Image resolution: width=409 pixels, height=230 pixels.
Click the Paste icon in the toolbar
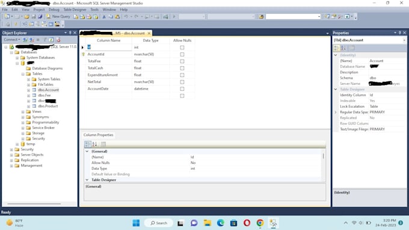coord(117,17)
